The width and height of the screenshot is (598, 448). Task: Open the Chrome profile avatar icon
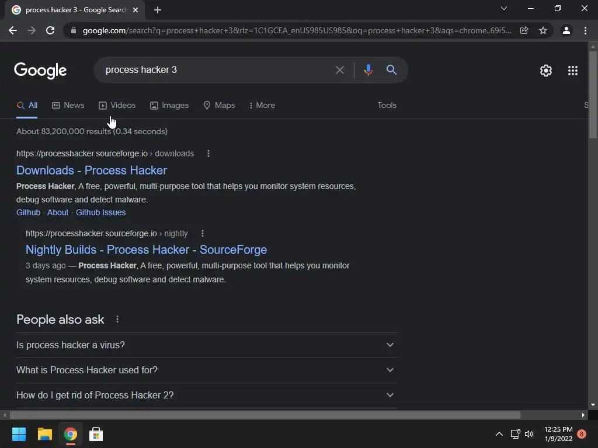pyautogui.click(x=566, y=30)
